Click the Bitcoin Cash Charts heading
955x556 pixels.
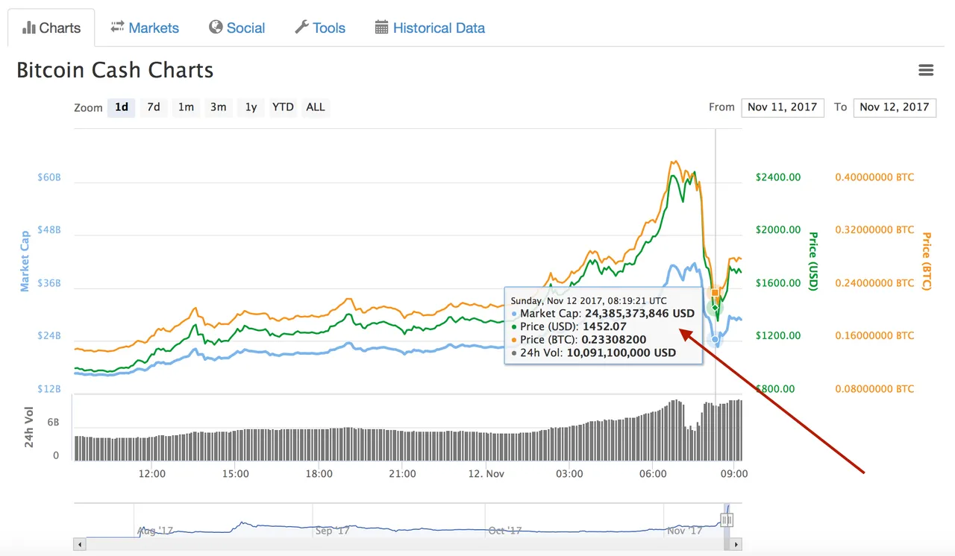pos(115,70)
